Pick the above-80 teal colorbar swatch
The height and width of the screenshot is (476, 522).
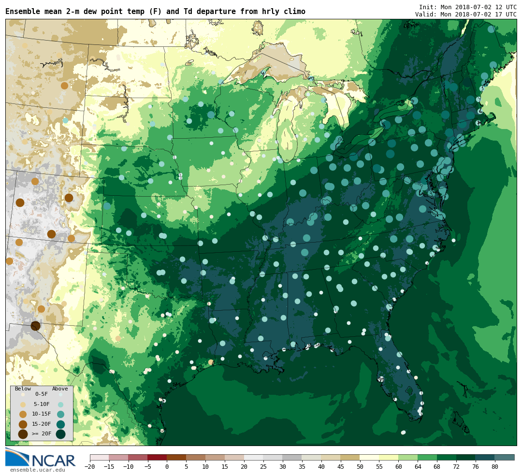coord(504,457)
